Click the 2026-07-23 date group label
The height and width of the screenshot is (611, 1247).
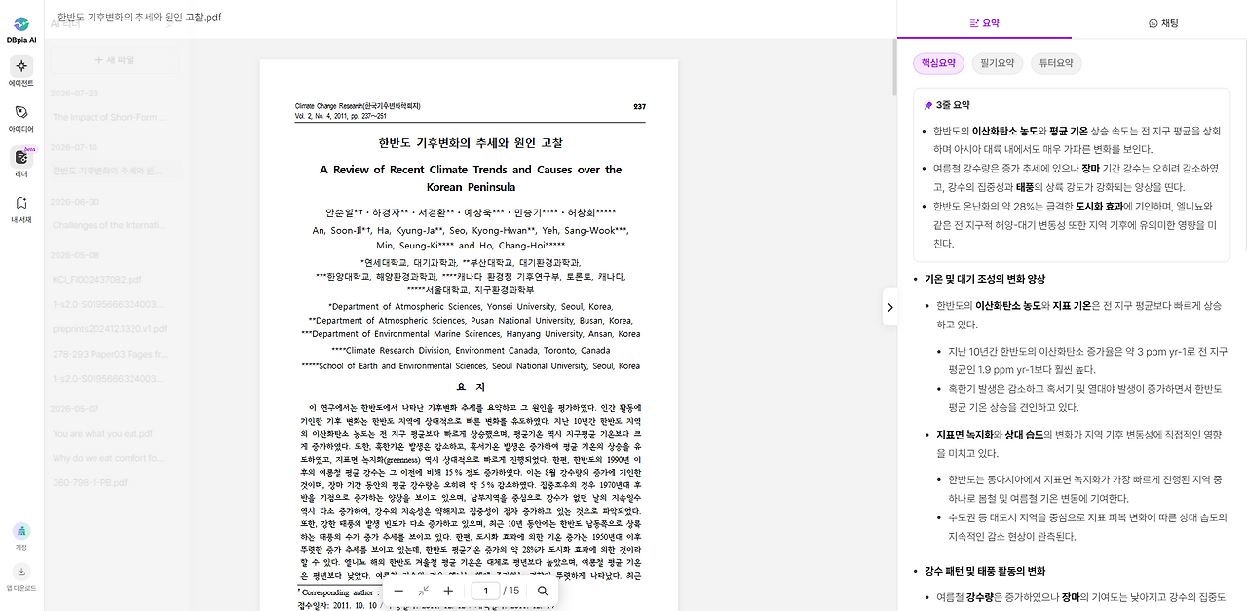click(x=74, y=94)
